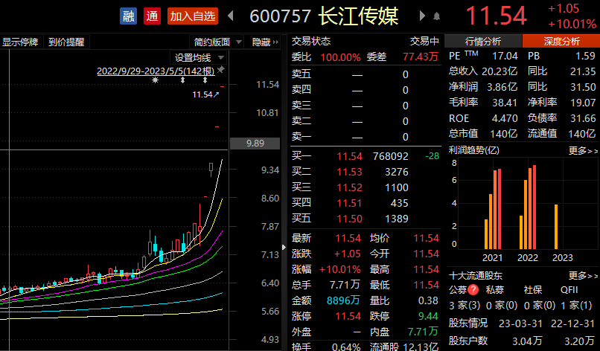This screenshot has height=351, width=600.
Task: Click the green -28 change beside 买一
Action: tap(432, 156)
